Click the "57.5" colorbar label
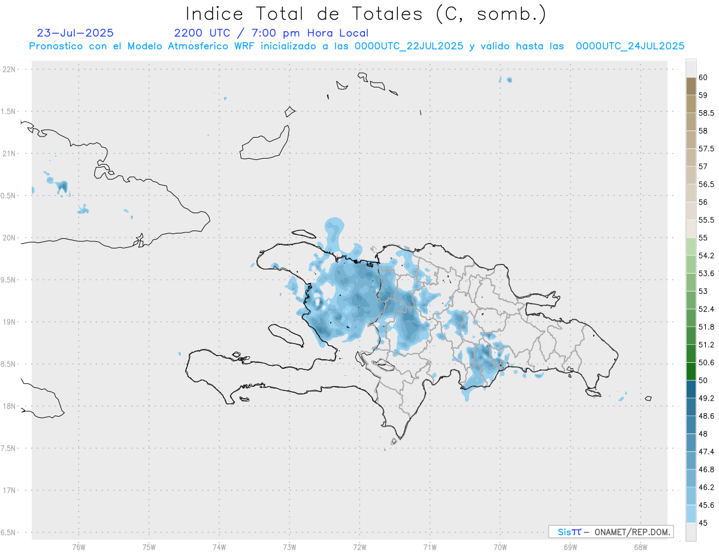Image resolution: width=719 pixels, height=555 pixels. click(x=706, y=148)
